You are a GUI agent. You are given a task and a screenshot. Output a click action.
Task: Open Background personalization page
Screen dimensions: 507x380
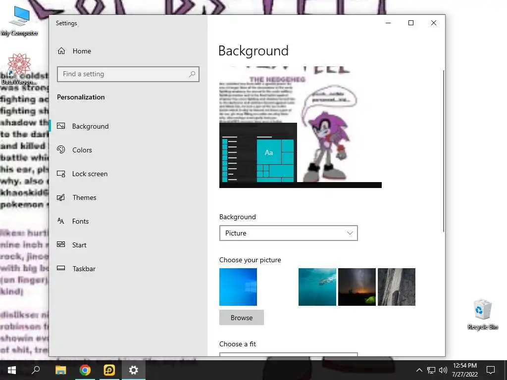pos(128,126)
